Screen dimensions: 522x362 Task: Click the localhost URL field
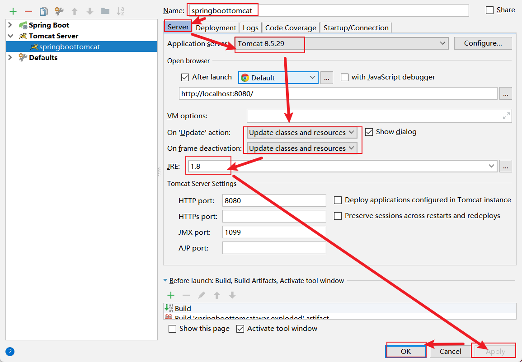click(338, 94)
